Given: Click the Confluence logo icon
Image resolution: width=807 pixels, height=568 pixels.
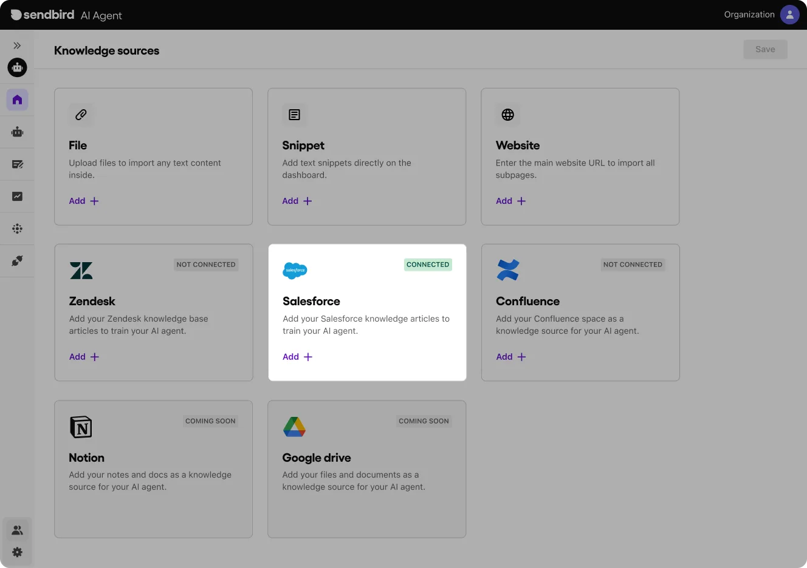Looking at the screenshot, I should (508, 270).
